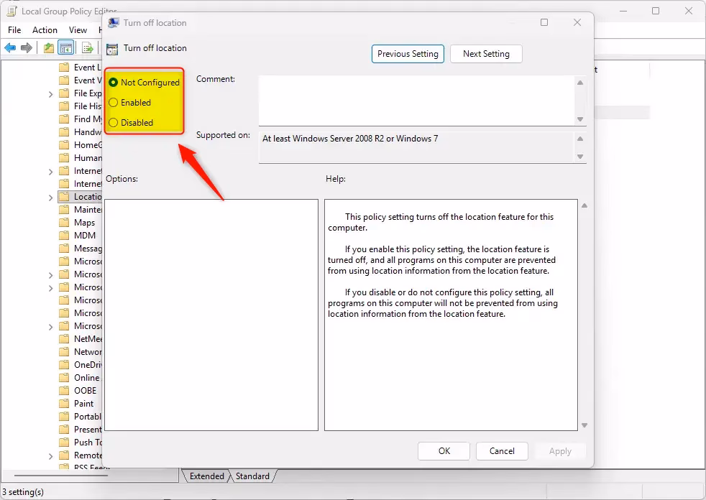This screenshot has height=500, width=706.
Task: Click the Help pane scroll down arrow
Action: coord(583,425)
